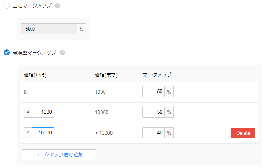The image size is (265, 168).
Task: Click the percent addon in the first tier row
Action: pyautogui.click(x=169, y=92)
